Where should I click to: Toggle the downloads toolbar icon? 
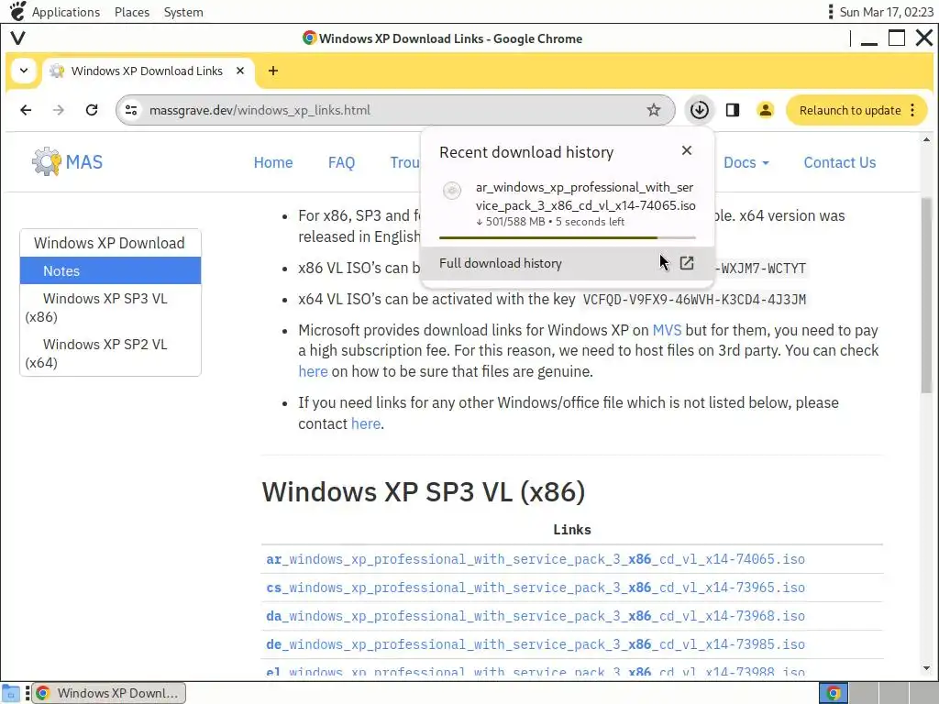click(x=700, y=110)
